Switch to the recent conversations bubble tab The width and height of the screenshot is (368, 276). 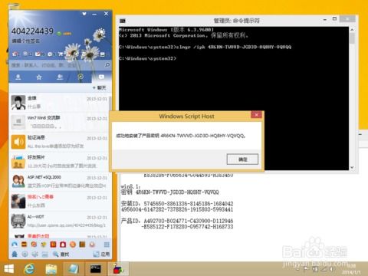click(101, 77)
